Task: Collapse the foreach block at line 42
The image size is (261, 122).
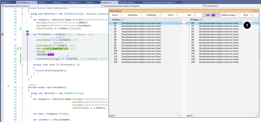Action: 22,65
